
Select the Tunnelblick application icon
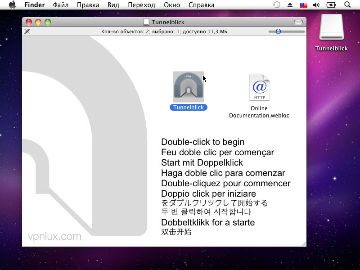(x=189, y=87)
